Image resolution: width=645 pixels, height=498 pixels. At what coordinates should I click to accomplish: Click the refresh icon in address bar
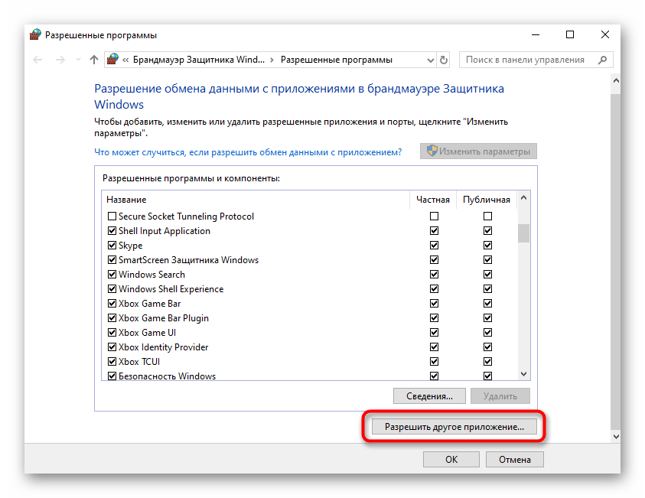tap(444, 60)
